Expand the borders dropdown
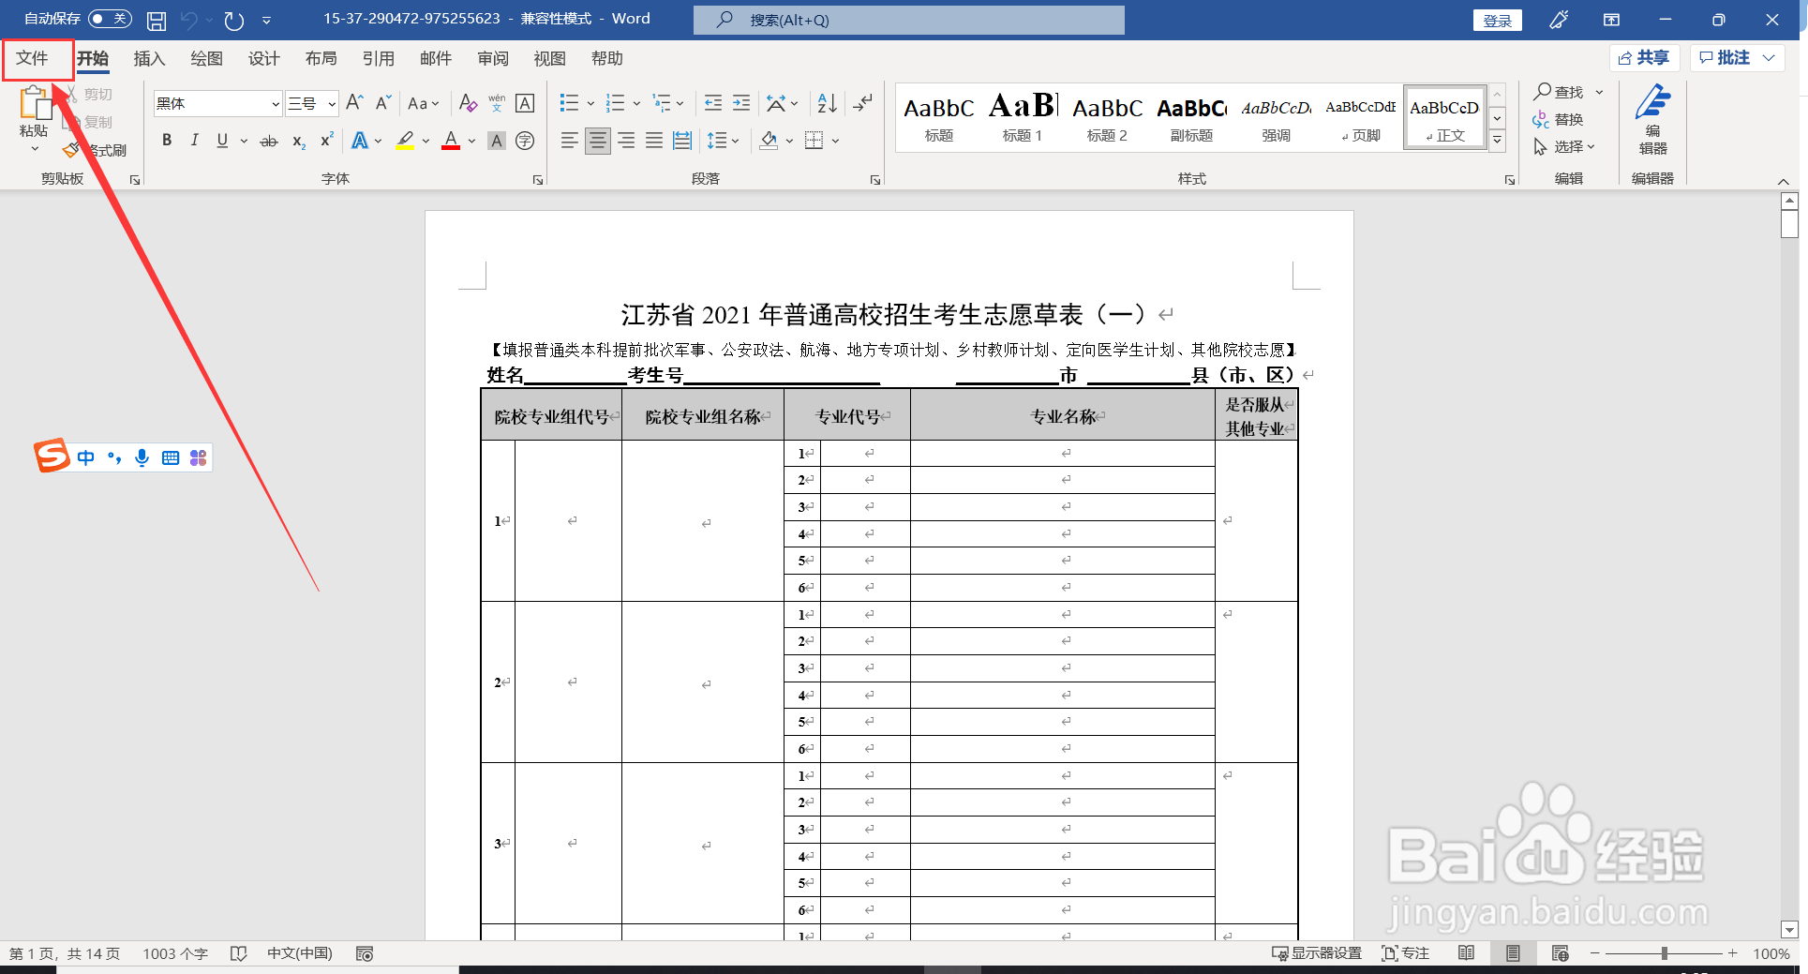This screenshot has height=974, width=1808. [x=835, y=141]
